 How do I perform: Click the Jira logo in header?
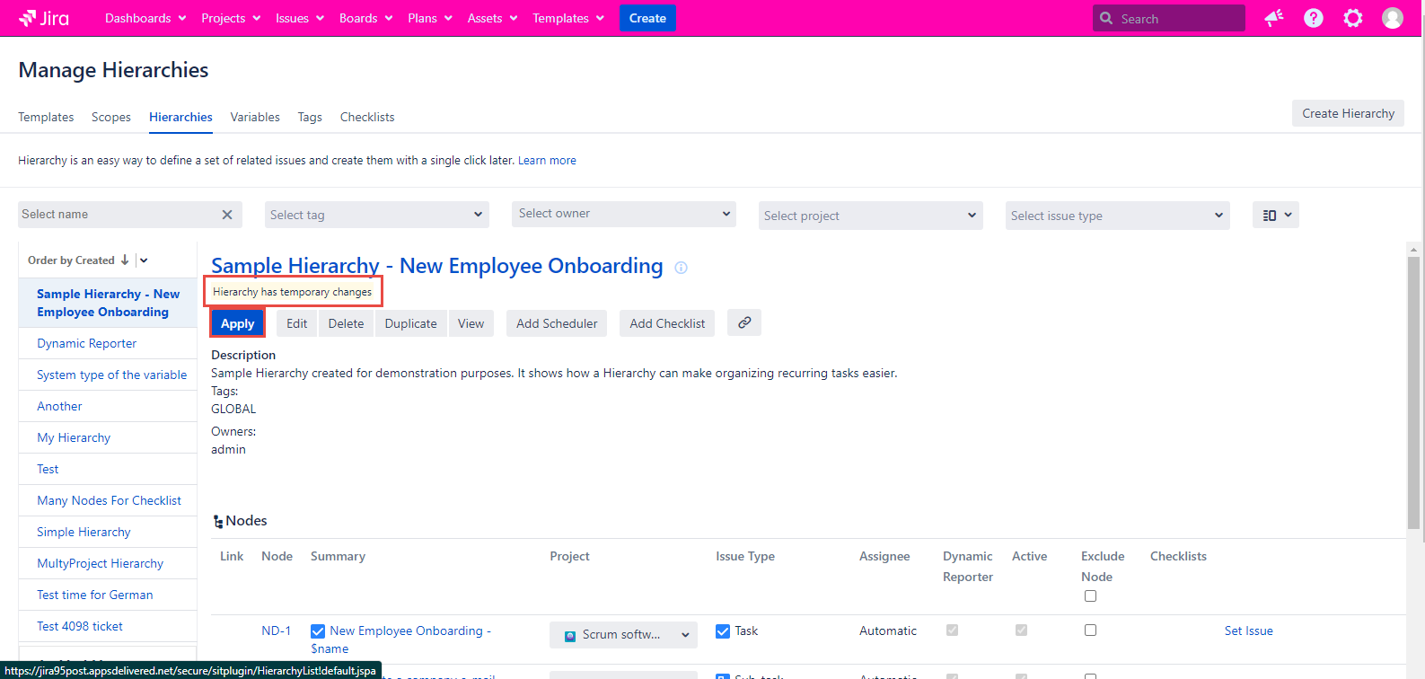(44, 18)
